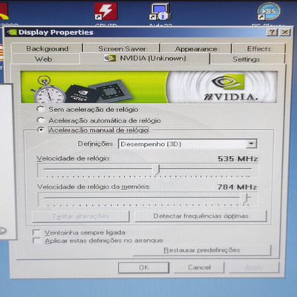Click 'Detectar frequências óptimas' button
This screenshot has width=297, height=297.
point(200,216)
